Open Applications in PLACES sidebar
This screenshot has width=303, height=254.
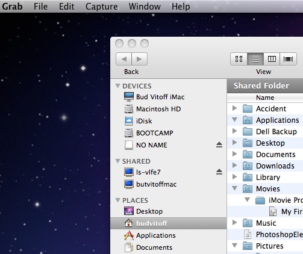149,235
